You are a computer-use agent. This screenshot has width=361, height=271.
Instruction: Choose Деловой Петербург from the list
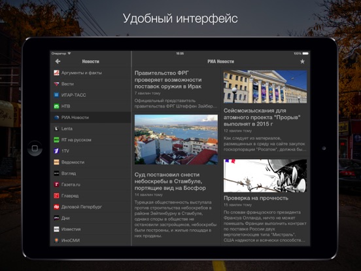[x=91, y=207]
